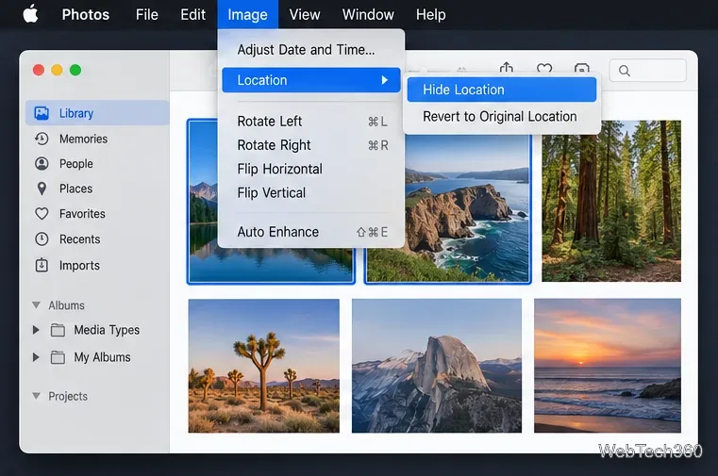Choose Rotate Right

pos(311,145)
